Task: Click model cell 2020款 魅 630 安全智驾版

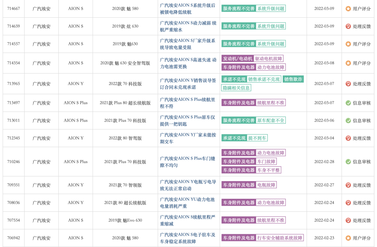Action: pyautogui.click(x=125, y=63)
